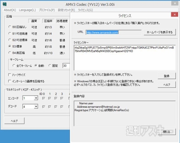Image resolution: width=180 pixels, height=143 pixels.
Task: Toggle エンコード ID 2 checkbox
Action: pyautogui.click(x=56, y=98)
